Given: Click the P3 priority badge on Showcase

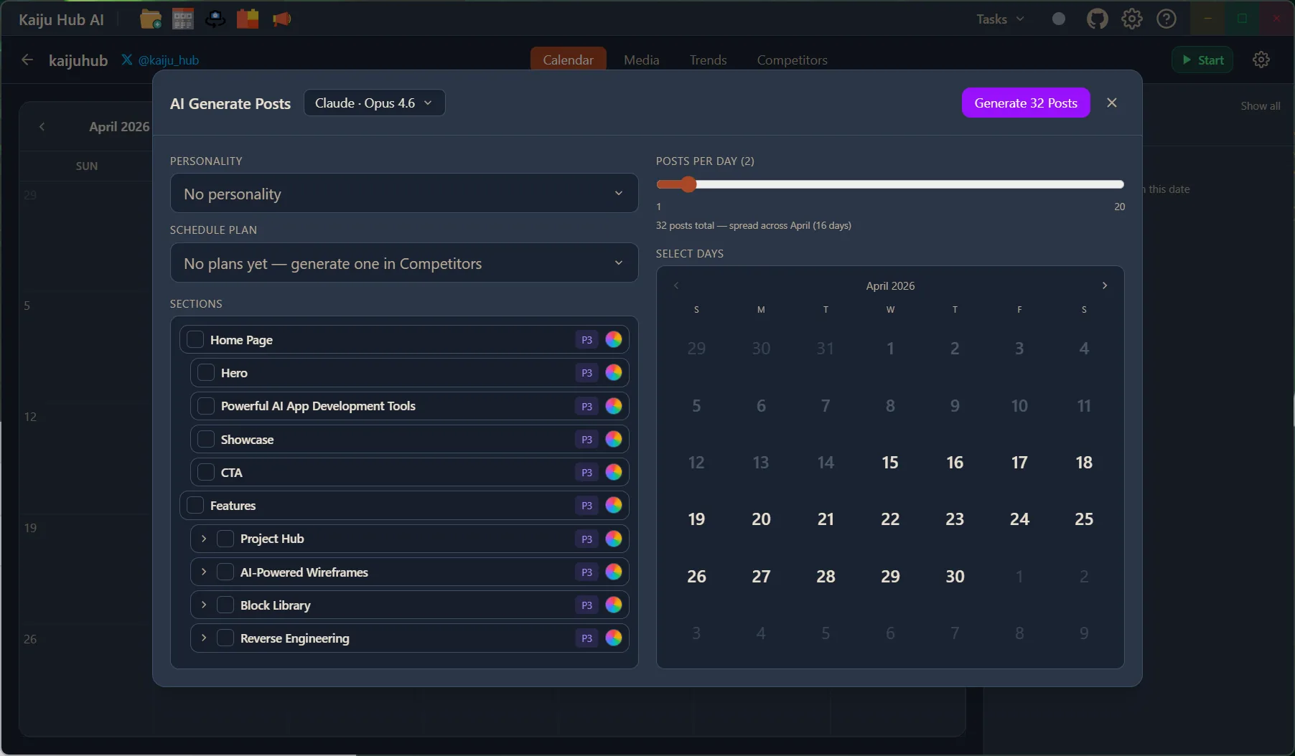Looking at the screenshot, I should point(586,439).
